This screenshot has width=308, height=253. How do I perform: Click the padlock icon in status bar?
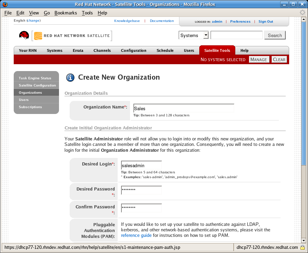tap(303, 247)
